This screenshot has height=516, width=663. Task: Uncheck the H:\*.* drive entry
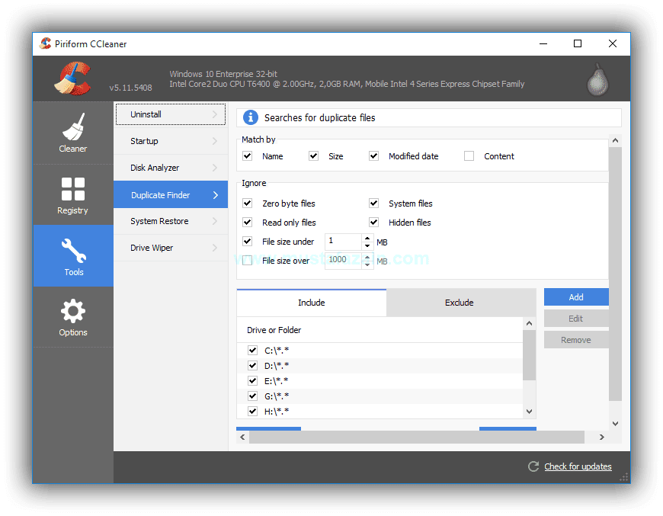tap(252, 411)
